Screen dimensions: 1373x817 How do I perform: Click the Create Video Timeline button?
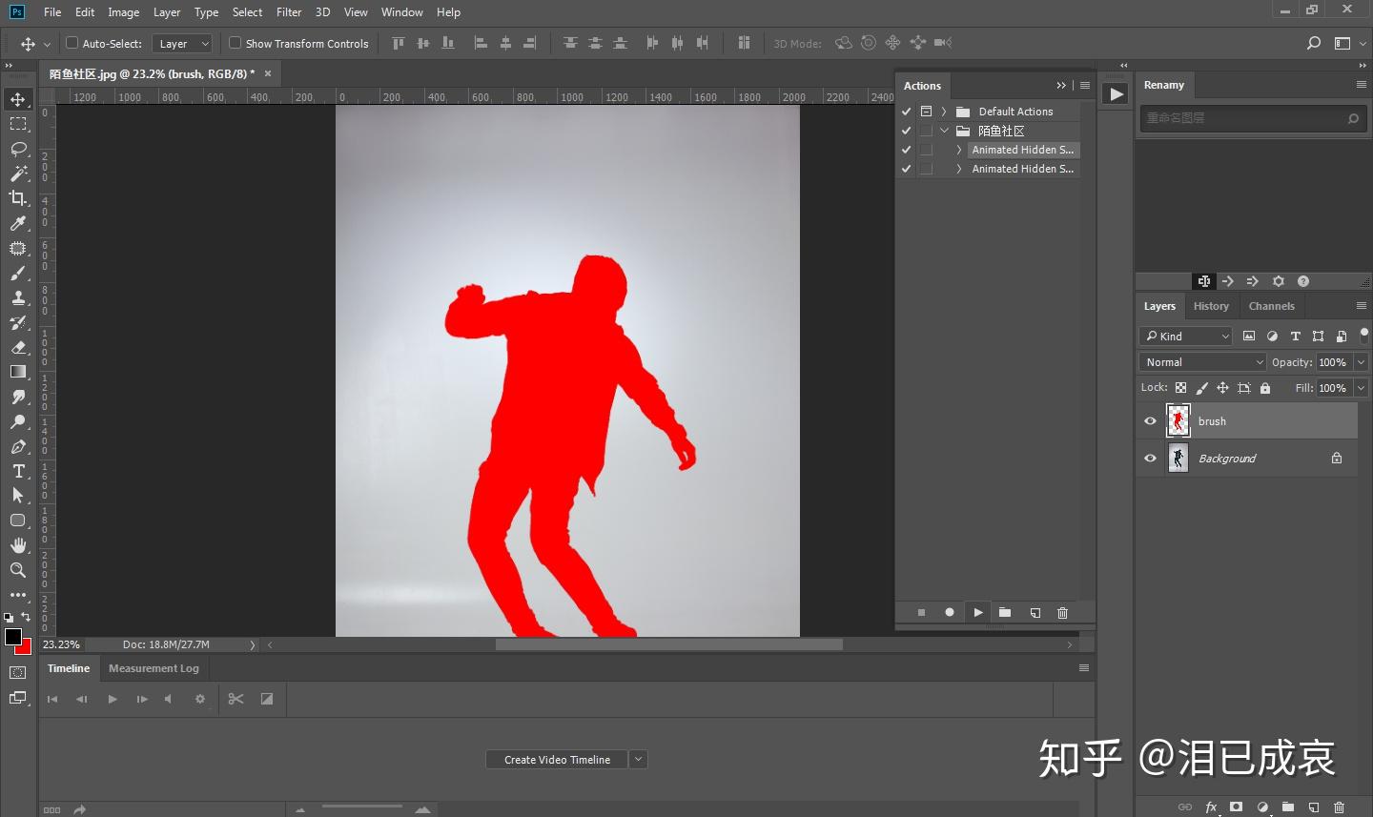click(556, 759)
